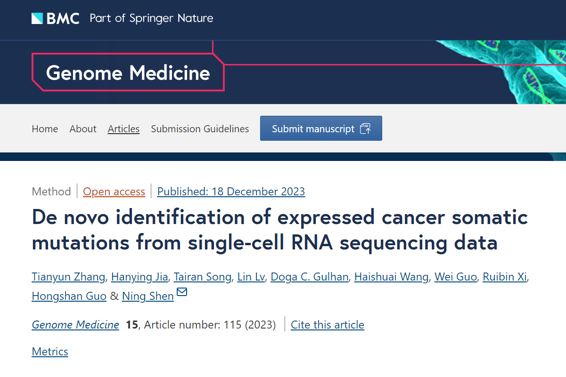Screen dimensions: 566x377
Task: Select the Articles menu item
Action: (x=123, y=128)
